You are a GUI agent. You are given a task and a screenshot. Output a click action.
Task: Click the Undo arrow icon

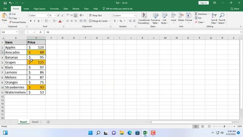(x=10, y=3)
